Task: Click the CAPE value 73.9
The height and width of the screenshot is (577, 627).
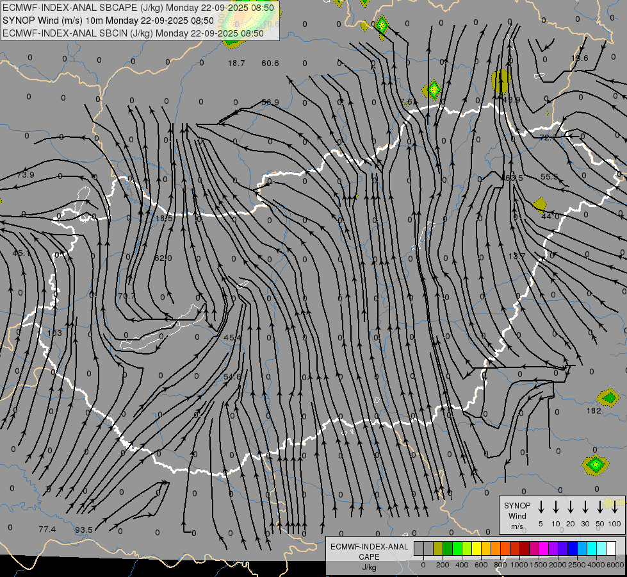Action: click(x=26, y=175)
